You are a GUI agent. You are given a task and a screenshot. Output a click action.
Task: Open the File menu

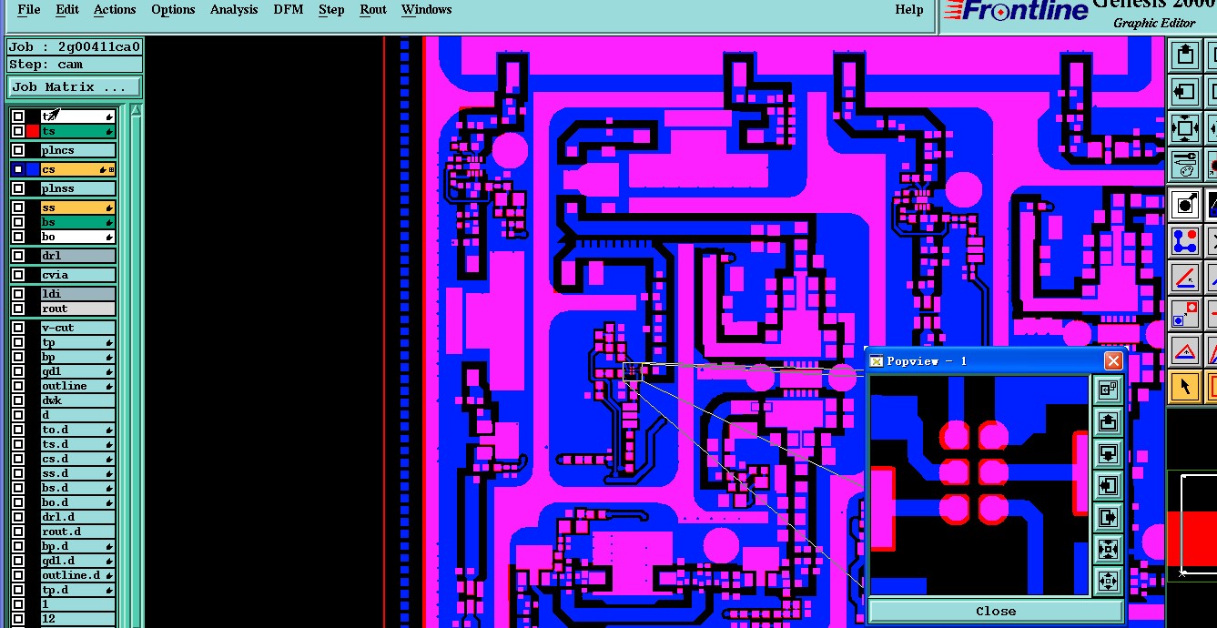point(29,10)
